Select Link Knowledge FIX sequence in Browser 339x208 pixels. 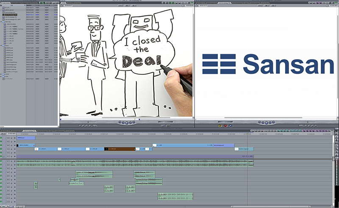click(x=11, y=15)
